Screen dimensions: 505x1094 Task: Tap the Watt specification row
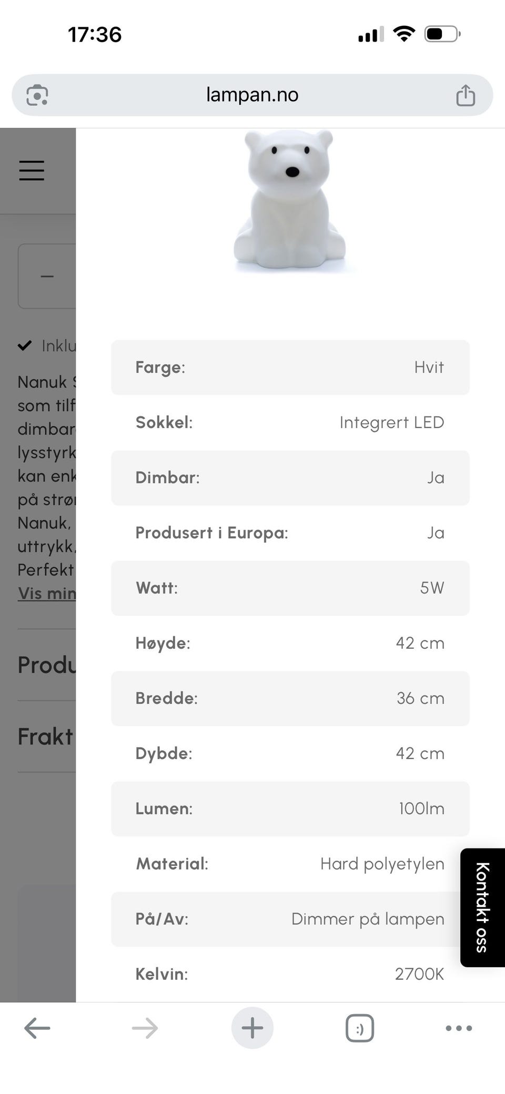(x=290, y=588)
